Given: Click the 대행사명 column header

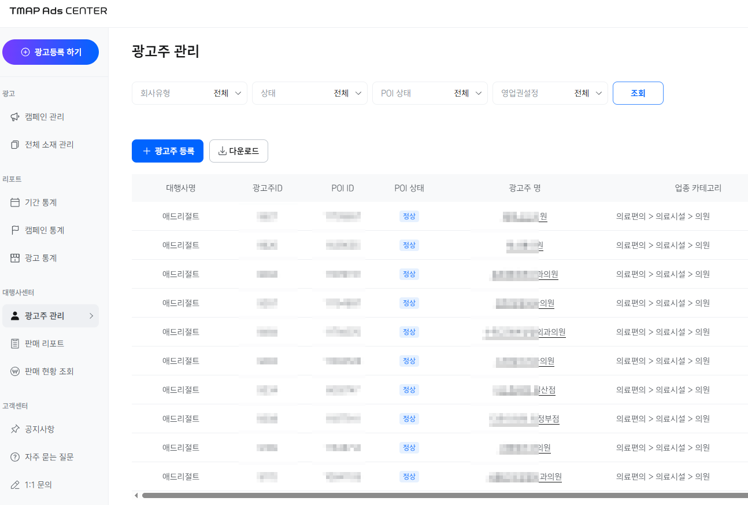Looking at the screenshot, I should click(181, 188).
